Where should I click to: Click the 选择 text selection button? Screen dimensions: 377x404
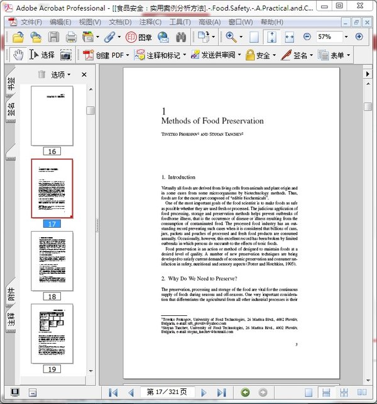pyautogui.click(x=42, y=55)
